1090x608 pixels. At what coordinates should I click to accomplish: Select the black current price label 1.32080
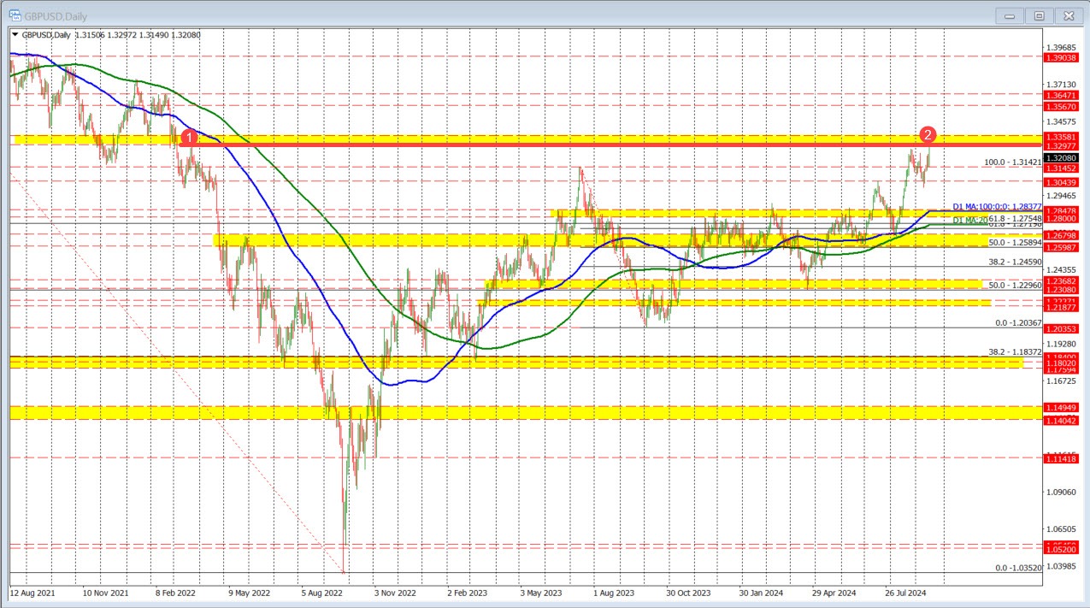tap(1060, 157)
